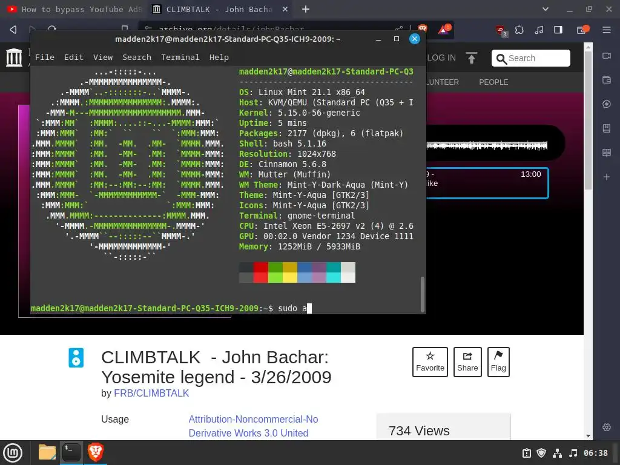The width and height of the screenshot is (620, 465).
Task: Open the clipboard notification tray icon
Action: [526, 453]
